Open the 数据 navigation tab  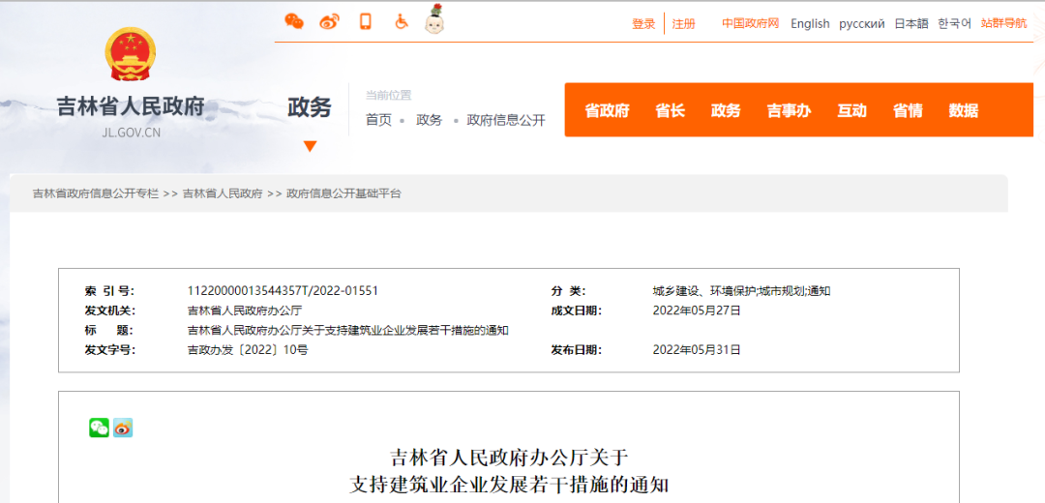963,110
